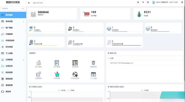Click the trash icon in the top bar
The image size is (185, 102).
point(138,2)
